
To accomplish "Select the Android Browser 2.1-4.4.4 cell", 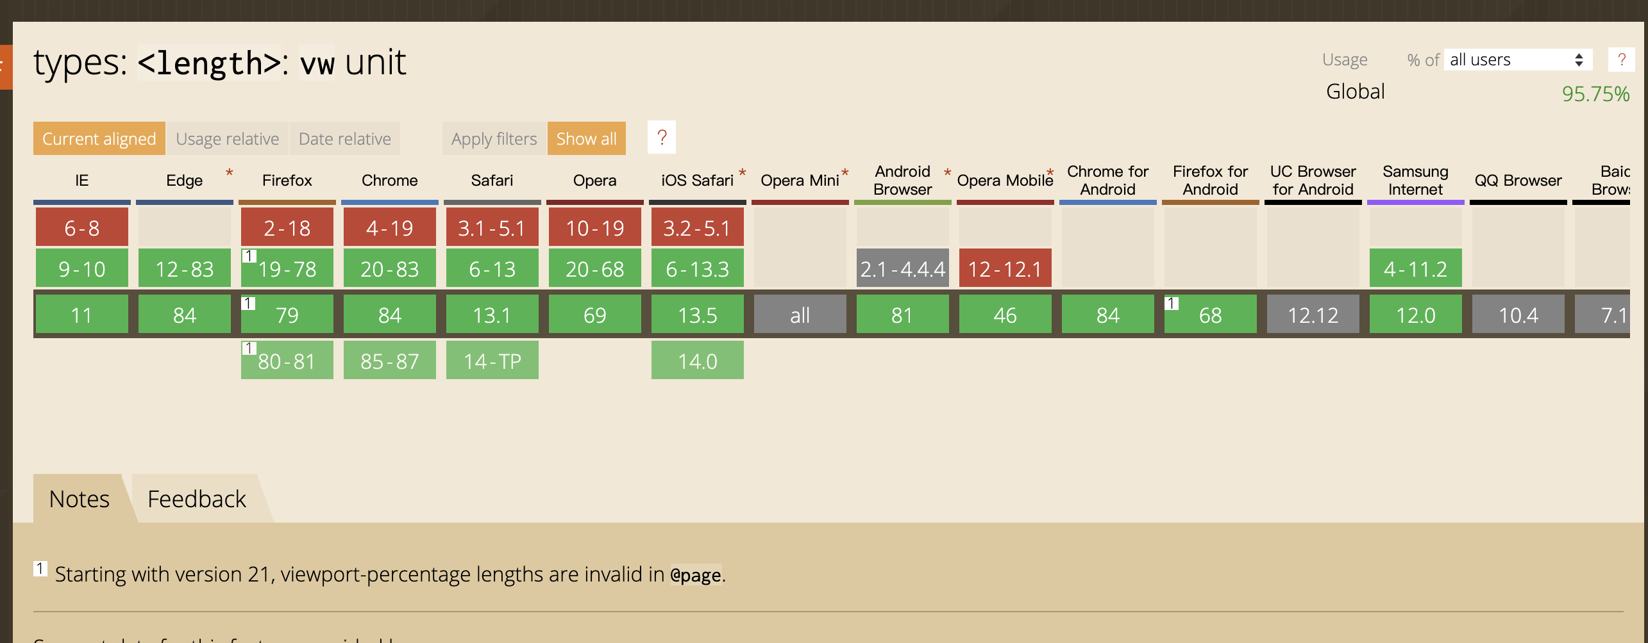I will [902, 269].
